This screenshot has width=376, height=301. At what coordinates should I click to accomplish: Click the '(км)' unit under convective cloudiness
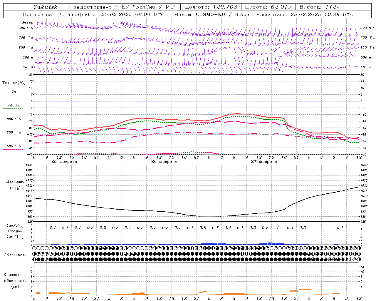click(x=15, y=286)
